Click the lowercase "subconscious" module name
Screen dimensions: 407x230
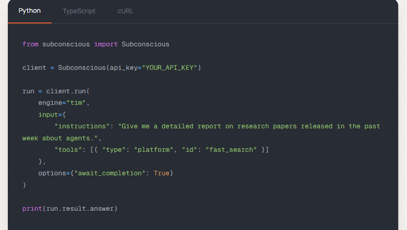pos(66,44)
